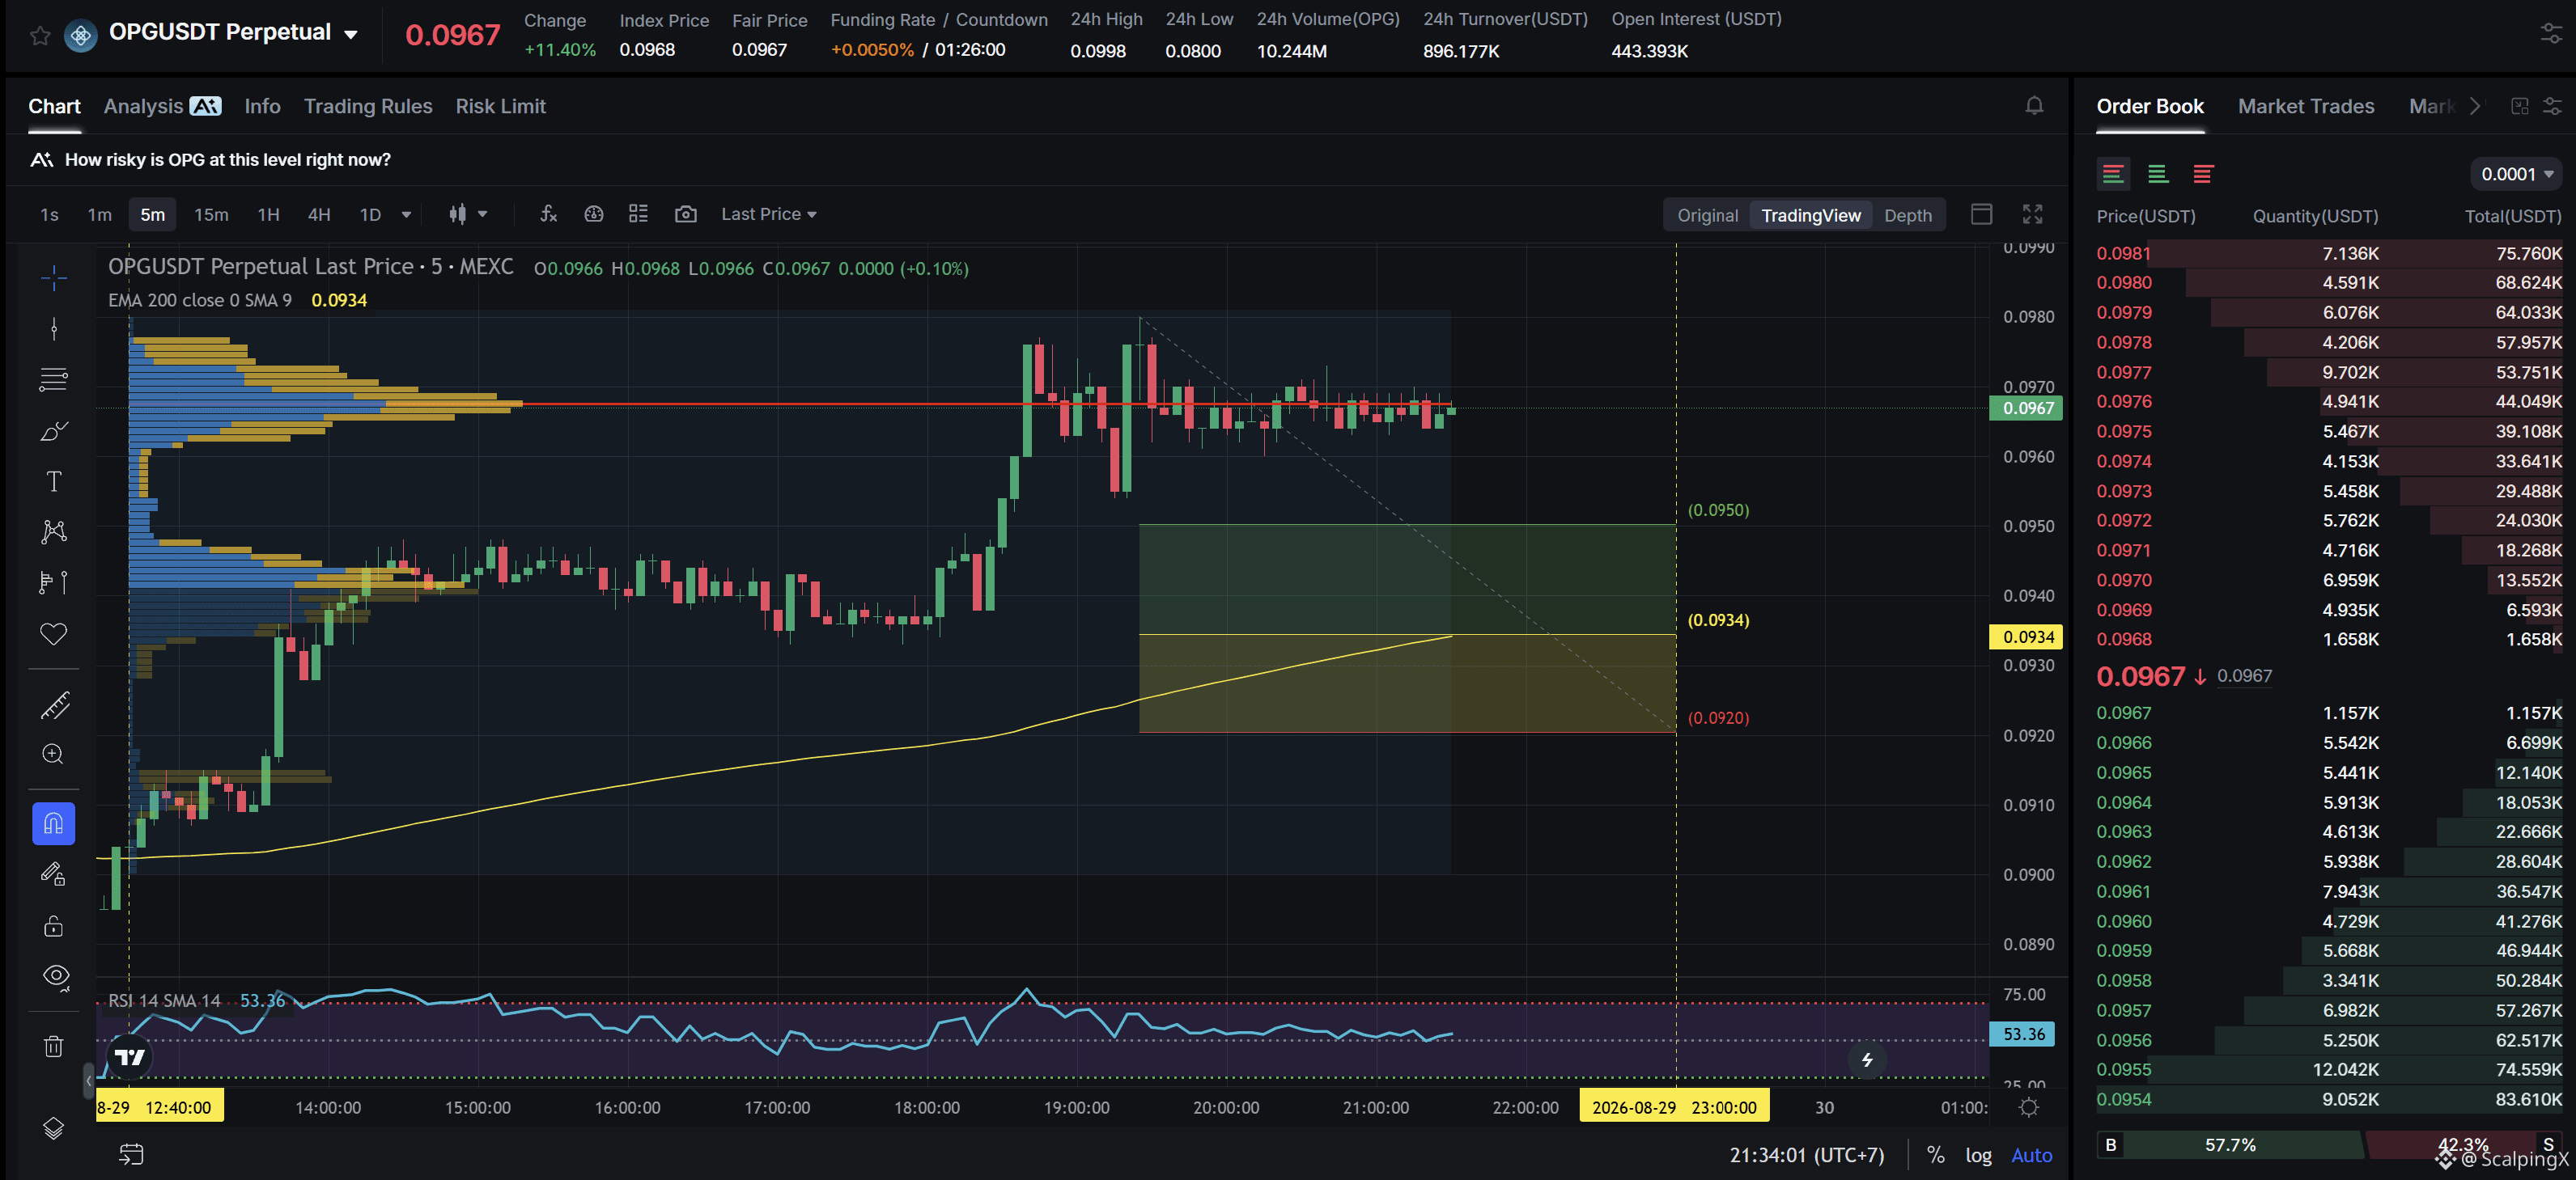Open chart axis settings gear icon
2576x1180 pixels.
2029,1107
